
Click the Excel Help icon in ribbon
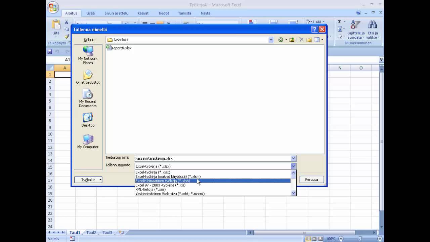pos(359,13)
